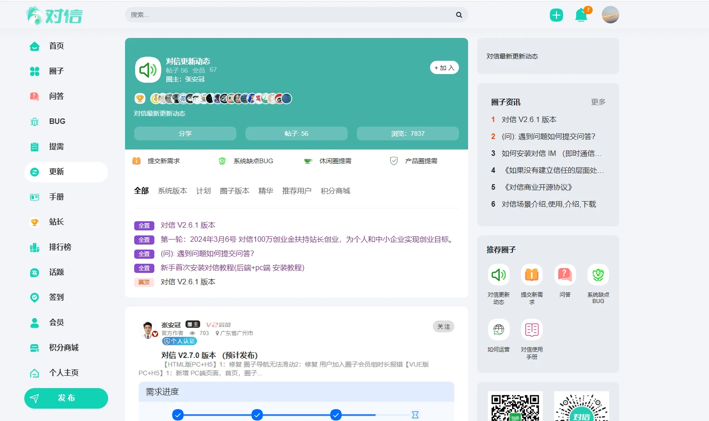709x421 pixels.
Task: Open 积分商城 from left sidebar
Action: (63, 348)
